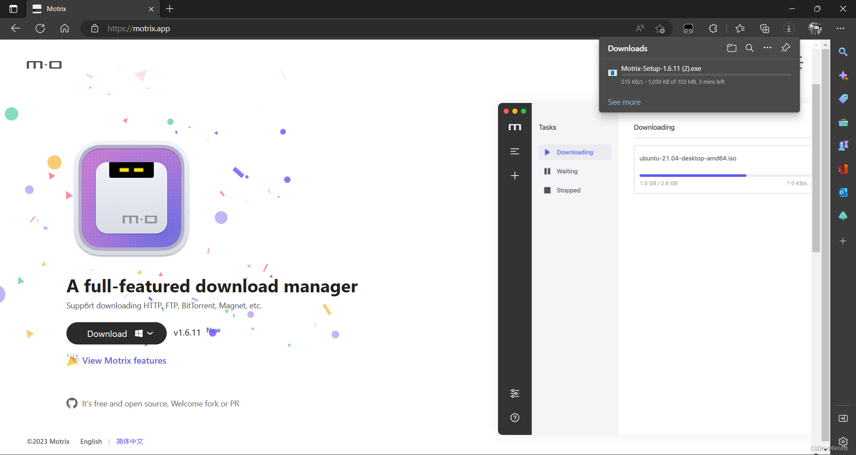The height and width of the screenshot is (455, 856).
Task: Open help question icon in Motrix sidebar
Action: 515,418
